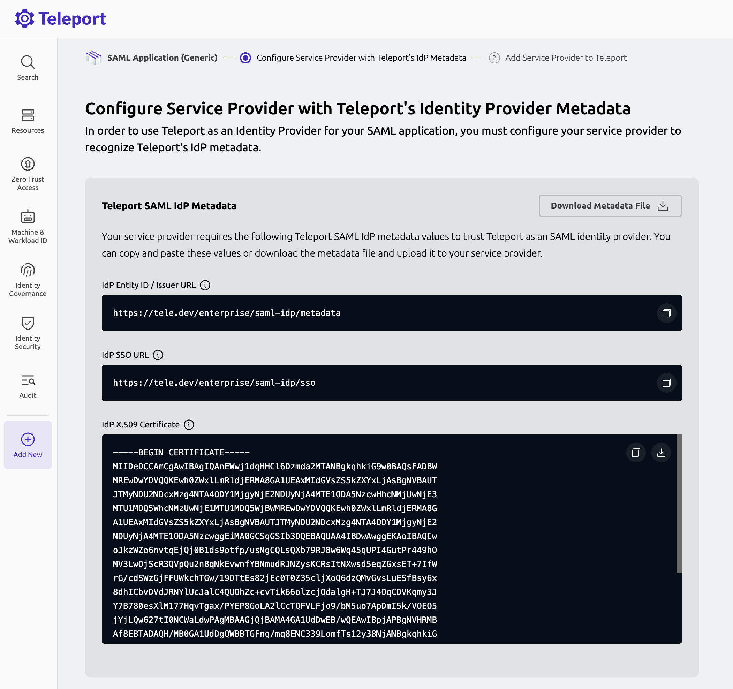Download the X.509 certificate file
Viewport: 733px width, 689px height.
point(661,452)
